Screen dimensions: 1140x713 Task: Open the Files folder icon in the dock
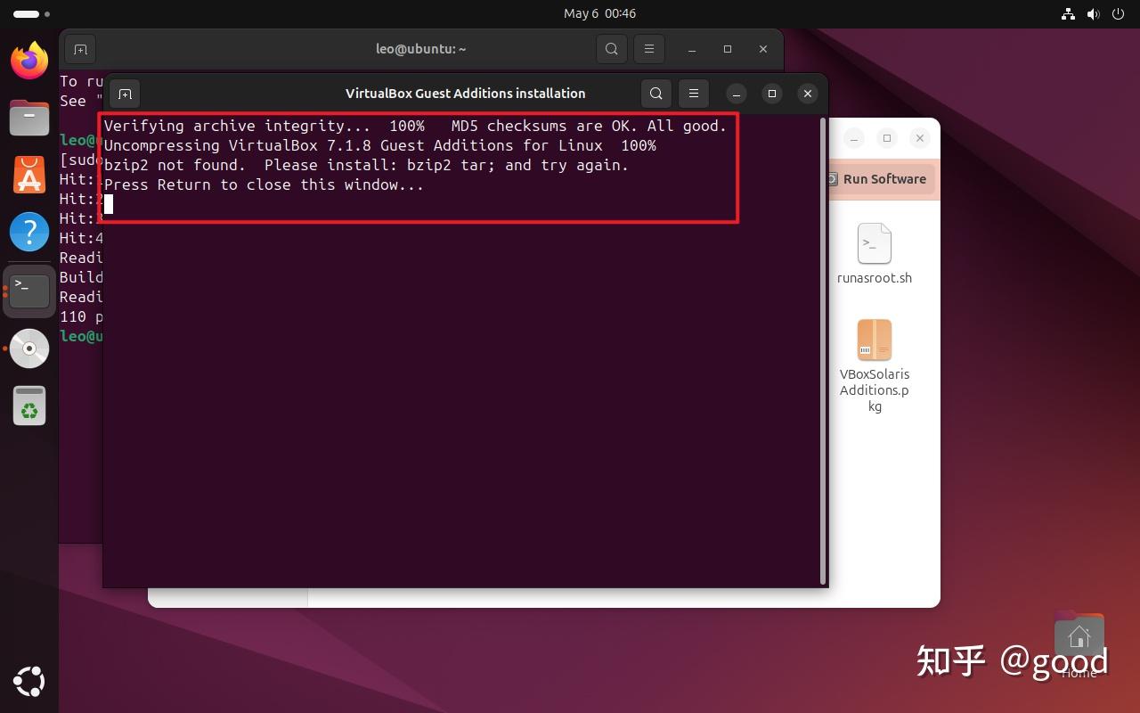[x=28, y=117]
